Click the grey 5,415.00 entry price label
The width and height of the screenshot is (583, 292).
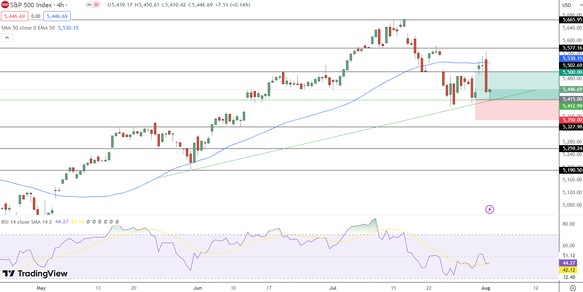[571, 99]
